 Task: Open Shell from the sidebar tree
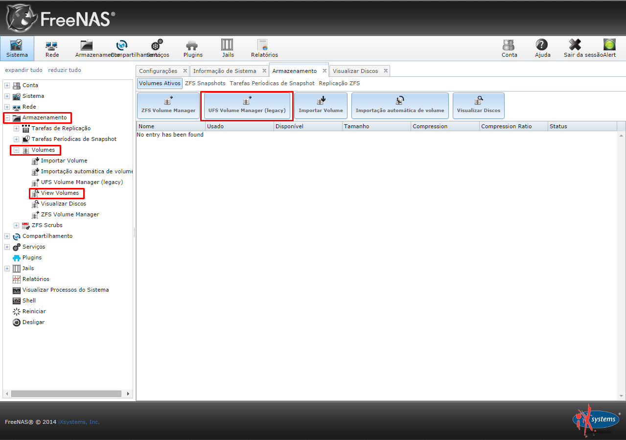(x=29, y=301)
